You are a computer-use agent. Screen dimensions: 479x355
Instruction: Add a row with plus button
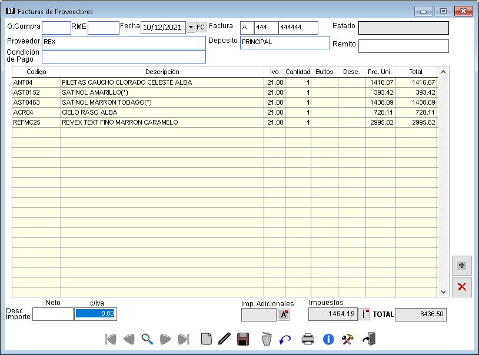(x=461, y=266)
